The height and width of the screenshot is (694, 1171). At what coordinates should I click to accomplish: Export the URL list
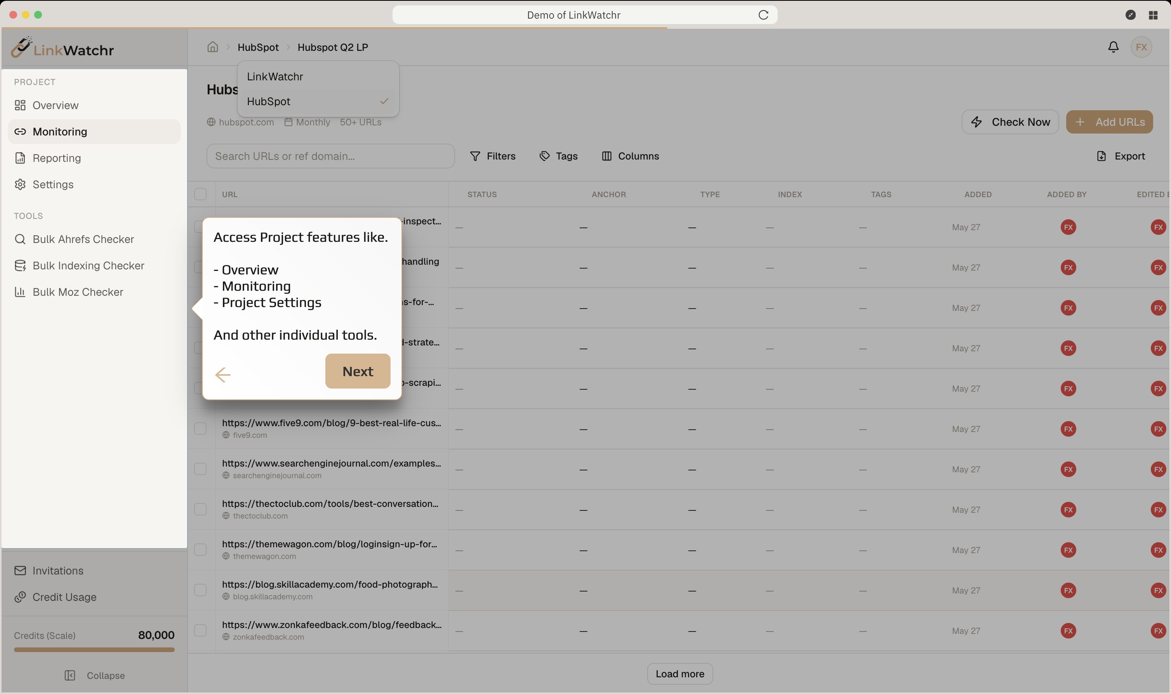pos(1121,156)
